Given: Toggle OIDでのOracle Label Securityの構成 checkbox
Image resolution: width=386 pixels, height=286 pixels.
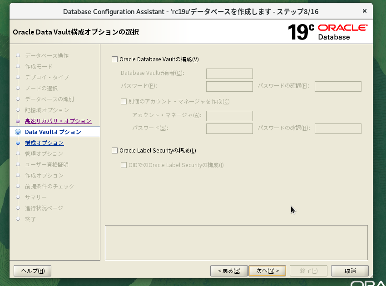Looking at the screenshot, I should click(x=124, y=165).
